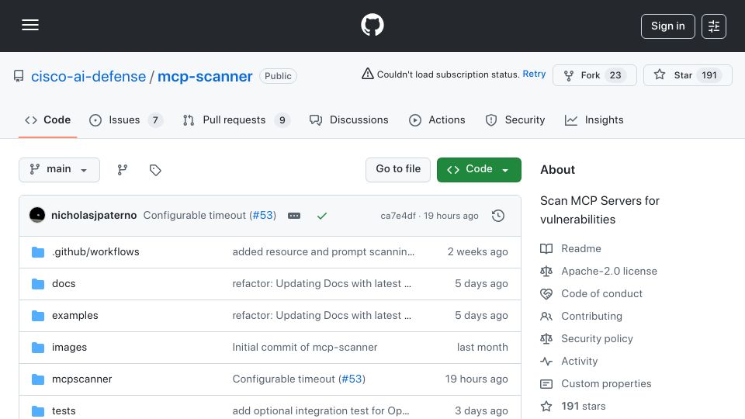Open the Actions tab
Viewport: 745px width, 419px height.
coord(437,120)
